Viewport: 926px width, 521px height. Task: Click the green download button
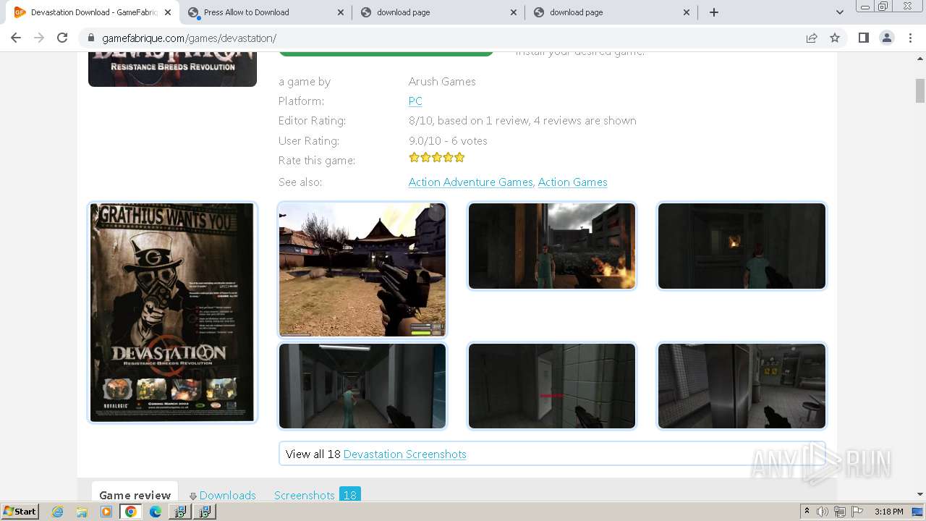386,54
